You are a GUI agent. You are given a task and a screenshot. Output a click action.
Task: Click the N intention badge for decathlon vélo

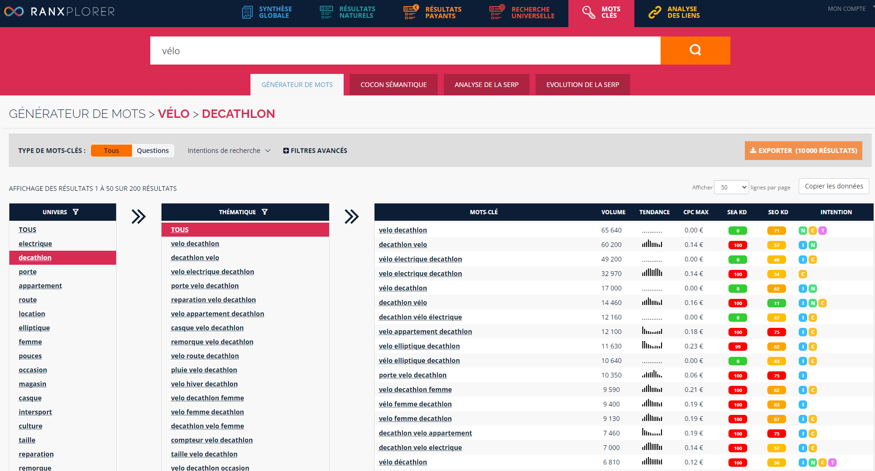click(813, 303)
